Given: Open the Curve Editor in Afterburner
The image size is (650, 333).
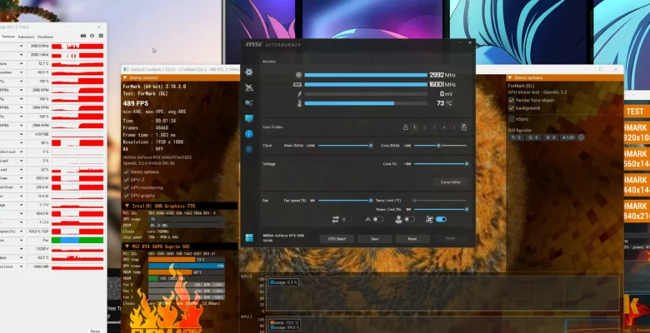Looking at the screenshot, I should click(451, 182).
